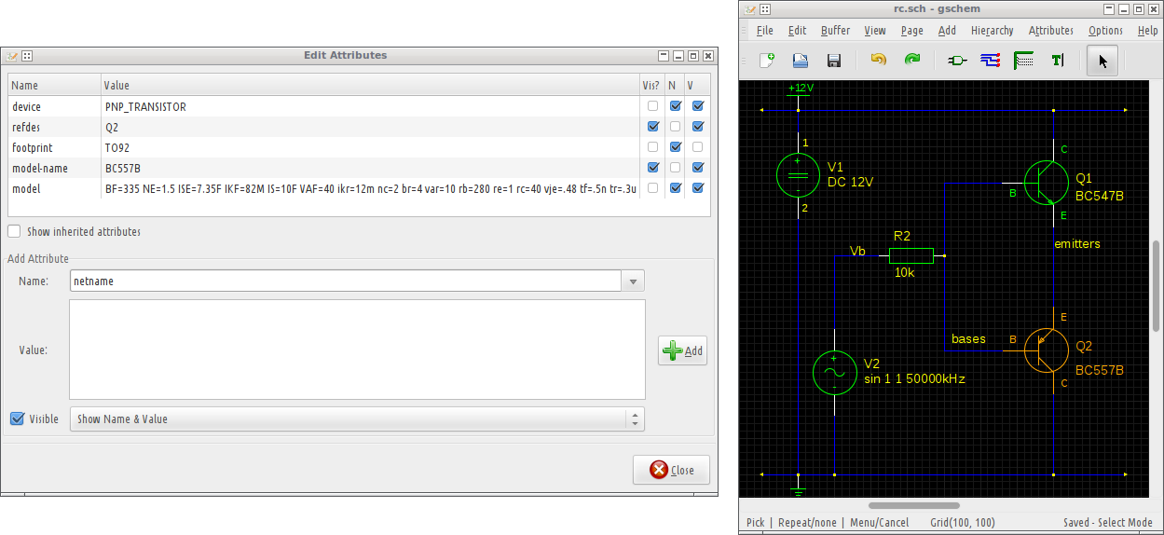
Task: Click the New file icon in gschem toolbar
Action: tap(766, 61)
